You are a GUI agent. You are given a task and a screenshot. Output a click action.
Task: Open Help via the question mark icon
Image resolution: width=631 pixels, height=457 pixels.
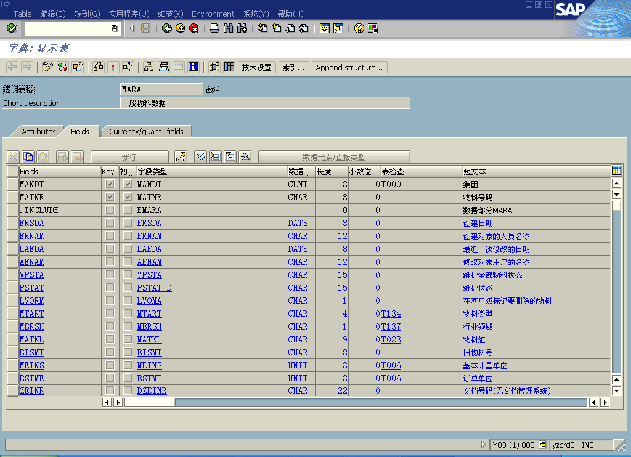click(x=359, y=28)
